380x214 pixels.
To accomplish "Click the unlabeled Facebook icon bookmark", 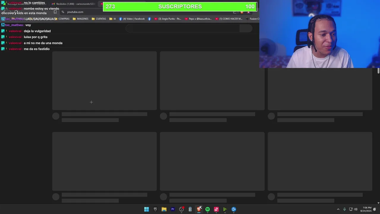I will (149, 19).
